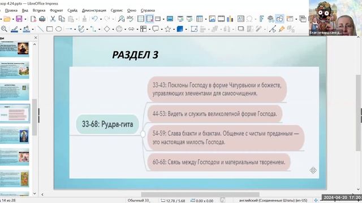Toggle Show Draw Functions
Viewport: 362px width, 203px height.
pyautogui.click(x=279, y=19)
